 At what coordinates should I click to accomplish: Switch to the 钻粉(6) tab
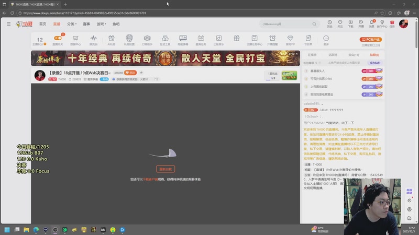coord(374,55)
